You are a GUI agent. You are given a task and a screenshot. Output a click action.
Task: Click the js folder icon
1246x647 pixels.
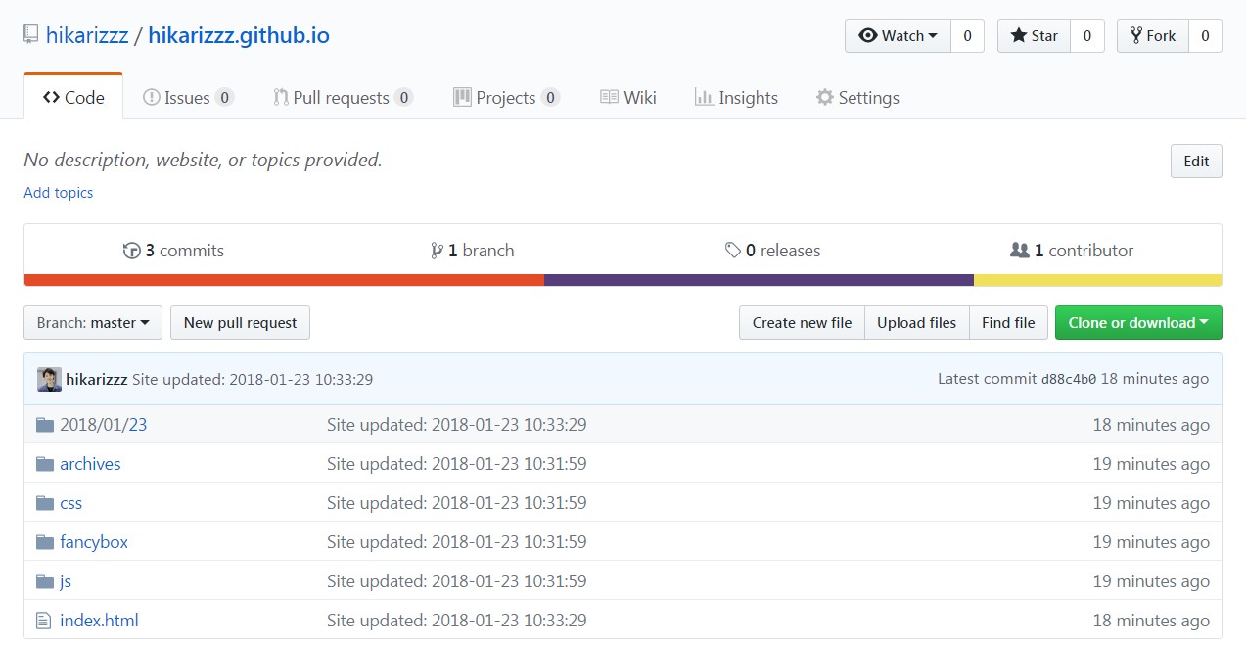click(44, 581)
